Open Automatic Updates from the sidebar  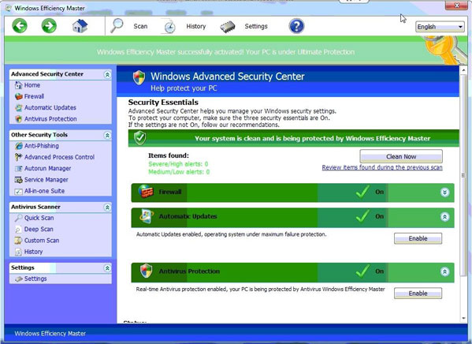coord(50,107)
